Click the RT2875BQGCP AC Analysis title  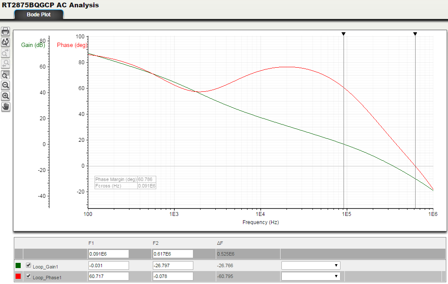[x=50, y=6]
